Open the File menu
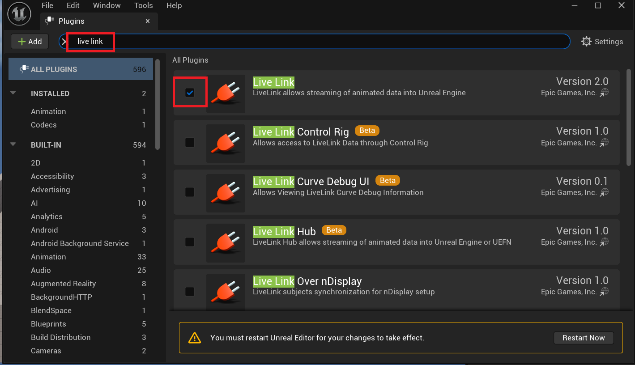 (47, 5)
